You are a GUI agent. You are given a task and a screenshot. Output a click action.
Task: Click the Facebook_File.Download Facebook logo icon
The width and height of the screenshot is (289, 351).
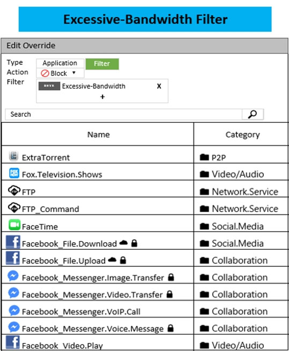13,242
